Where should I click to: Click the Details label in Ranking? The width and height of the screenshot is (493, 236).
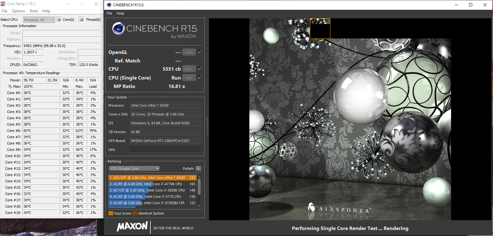[x=188, y=168]
